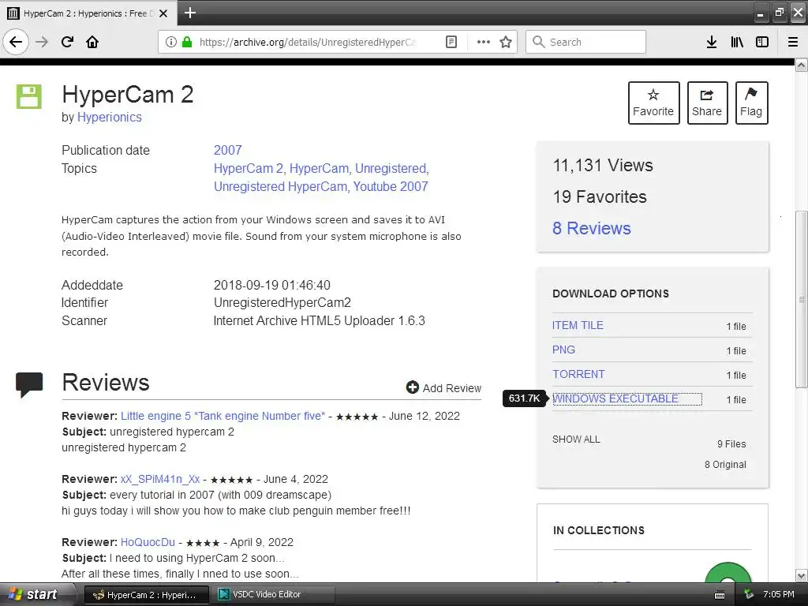Reload the current page
This screenshot has width=808, height=606.
67,42
